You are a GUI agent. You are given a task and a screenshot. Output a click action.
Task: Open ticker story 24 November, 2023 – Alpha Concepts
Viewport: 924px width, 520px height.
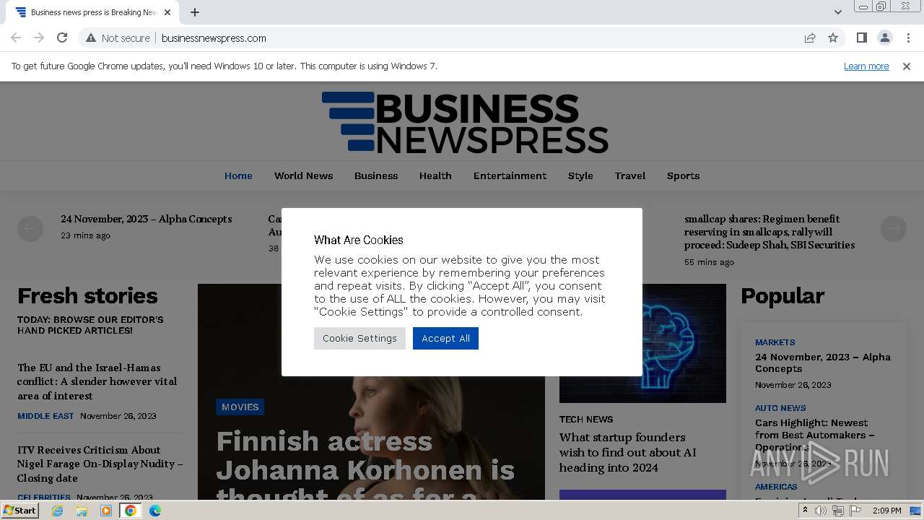[x=147, y=219]
